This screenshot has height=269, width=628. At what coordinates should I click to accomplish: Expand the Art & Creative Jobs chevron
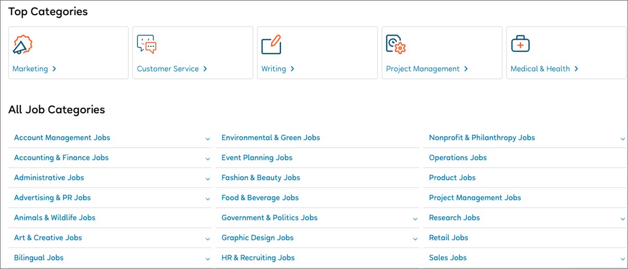tap(208, 239)
